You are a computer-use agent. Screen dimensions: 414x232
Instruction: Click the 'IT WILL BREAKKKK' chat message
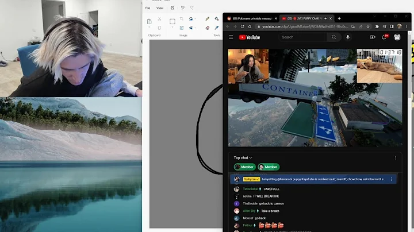(266, 196)
